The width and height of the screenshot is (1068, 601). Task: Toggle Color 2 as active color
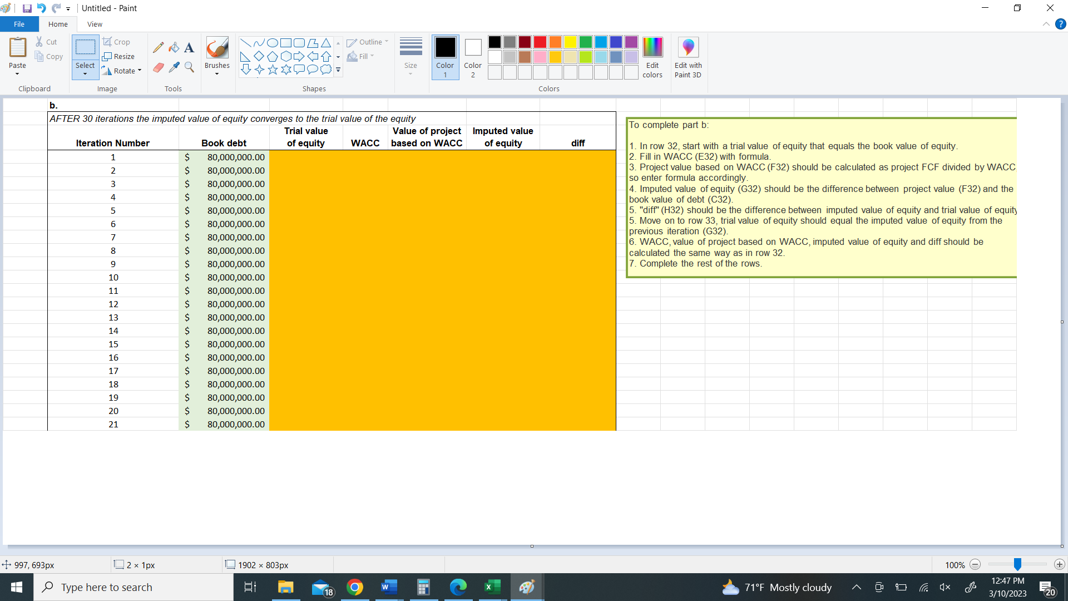(473, 57)
